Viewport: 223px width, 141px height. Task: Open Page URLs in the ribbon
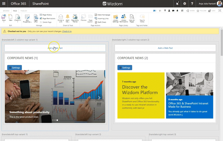tap(36, 19)
